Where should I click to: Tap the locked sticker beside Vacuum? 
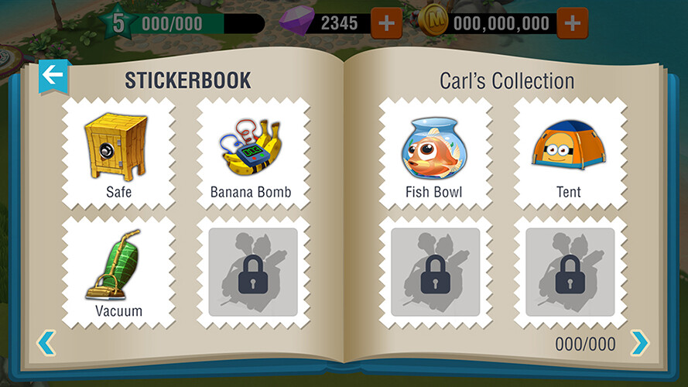coord(253,272)
